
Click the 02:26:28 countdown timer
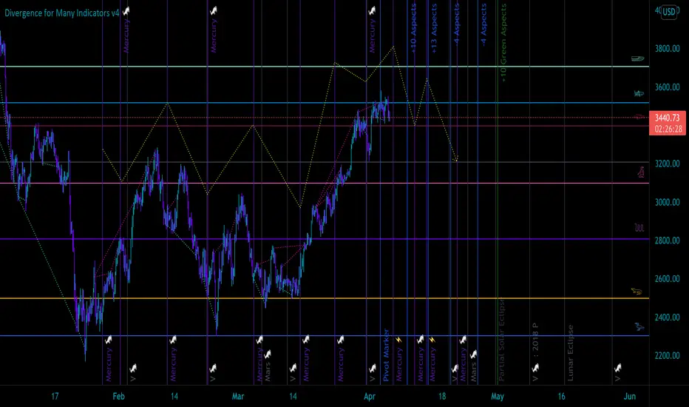668,129
